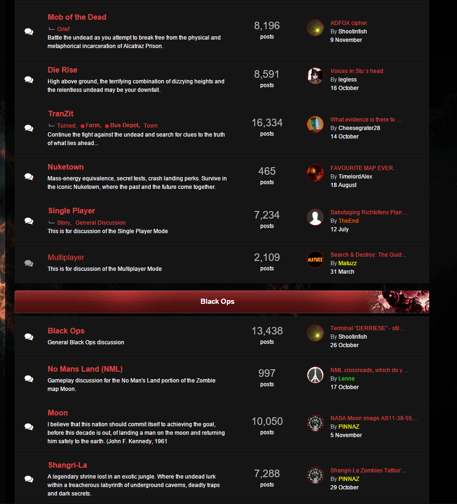Viewport: 457px width, 504px height.
Task: Open the No Mans Land (NML) forum
Action: (85, 369)
